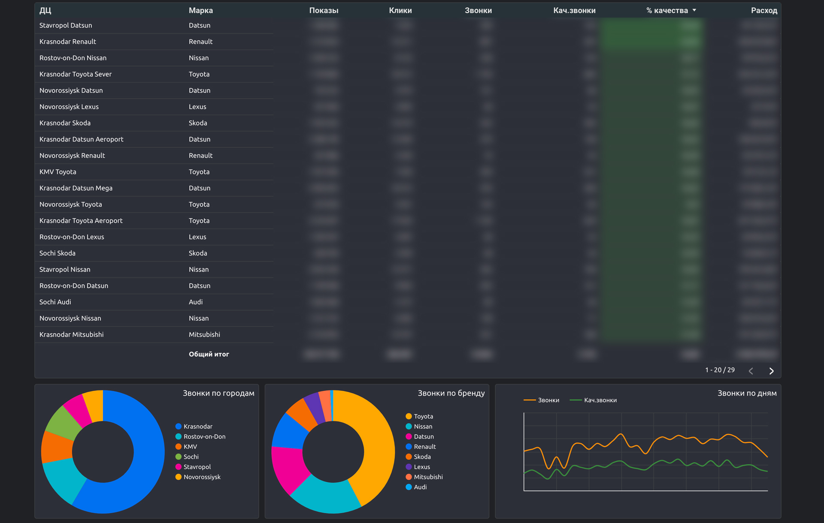
Task: Click Mitsubishi brand cell in table
Action: pyautogui.click(x=204, y=335)
